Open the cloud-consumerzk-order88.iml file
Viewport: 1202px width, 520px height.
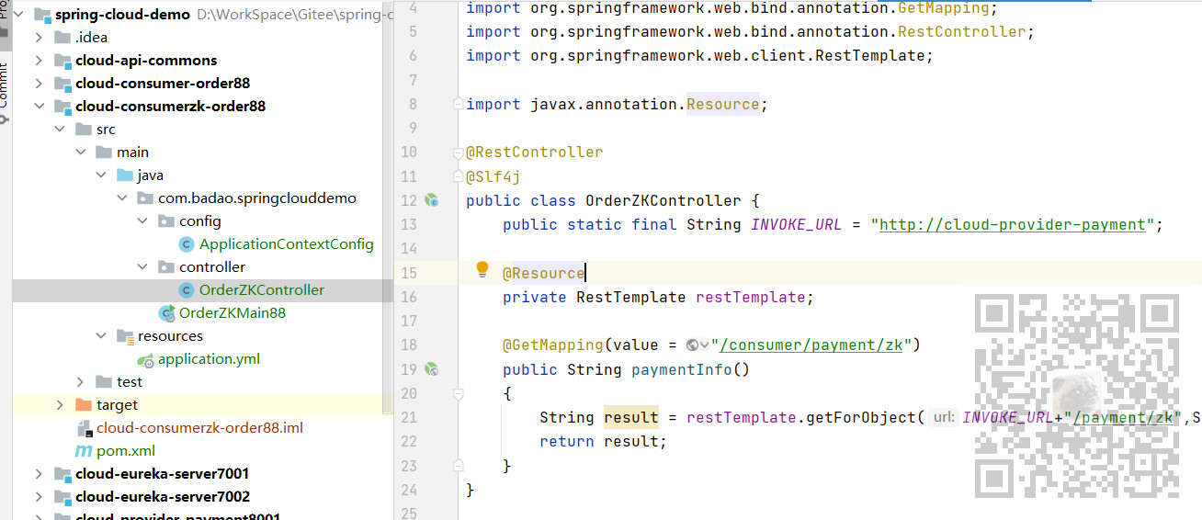tap(199, 428)
